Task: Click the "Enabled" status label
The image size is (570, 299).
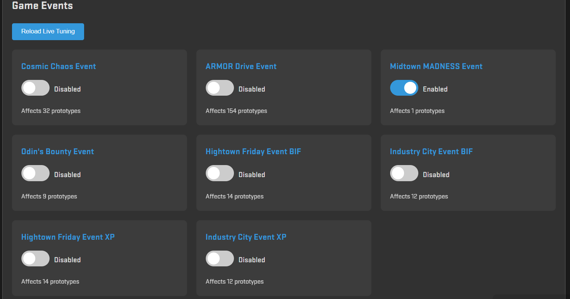Action: coord(435,89)
